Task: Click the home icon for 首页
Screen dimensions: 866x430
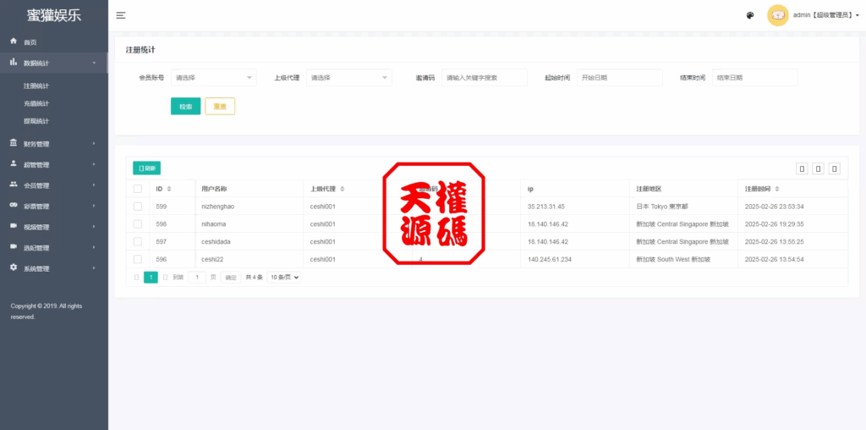Action: click(14, 41)
